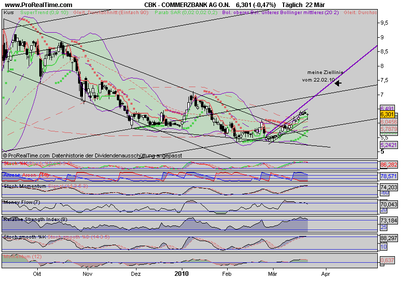Select the CBK - COMMERZBANK AG O.N. title

click(x=187, y=5)
